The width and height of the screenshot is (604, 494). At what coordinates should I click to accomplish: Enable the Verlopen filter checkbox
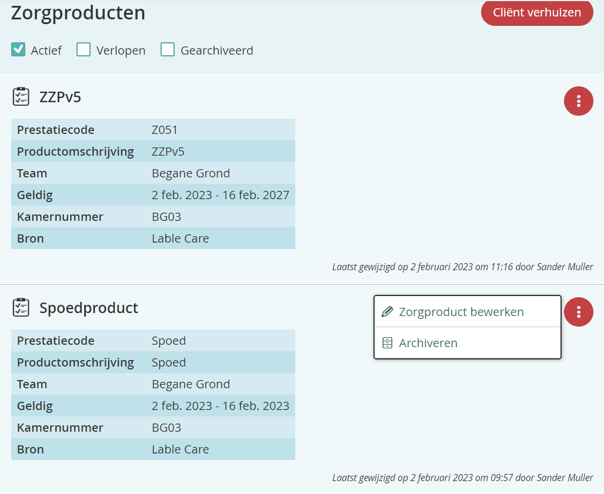click(x=84, y=50)
